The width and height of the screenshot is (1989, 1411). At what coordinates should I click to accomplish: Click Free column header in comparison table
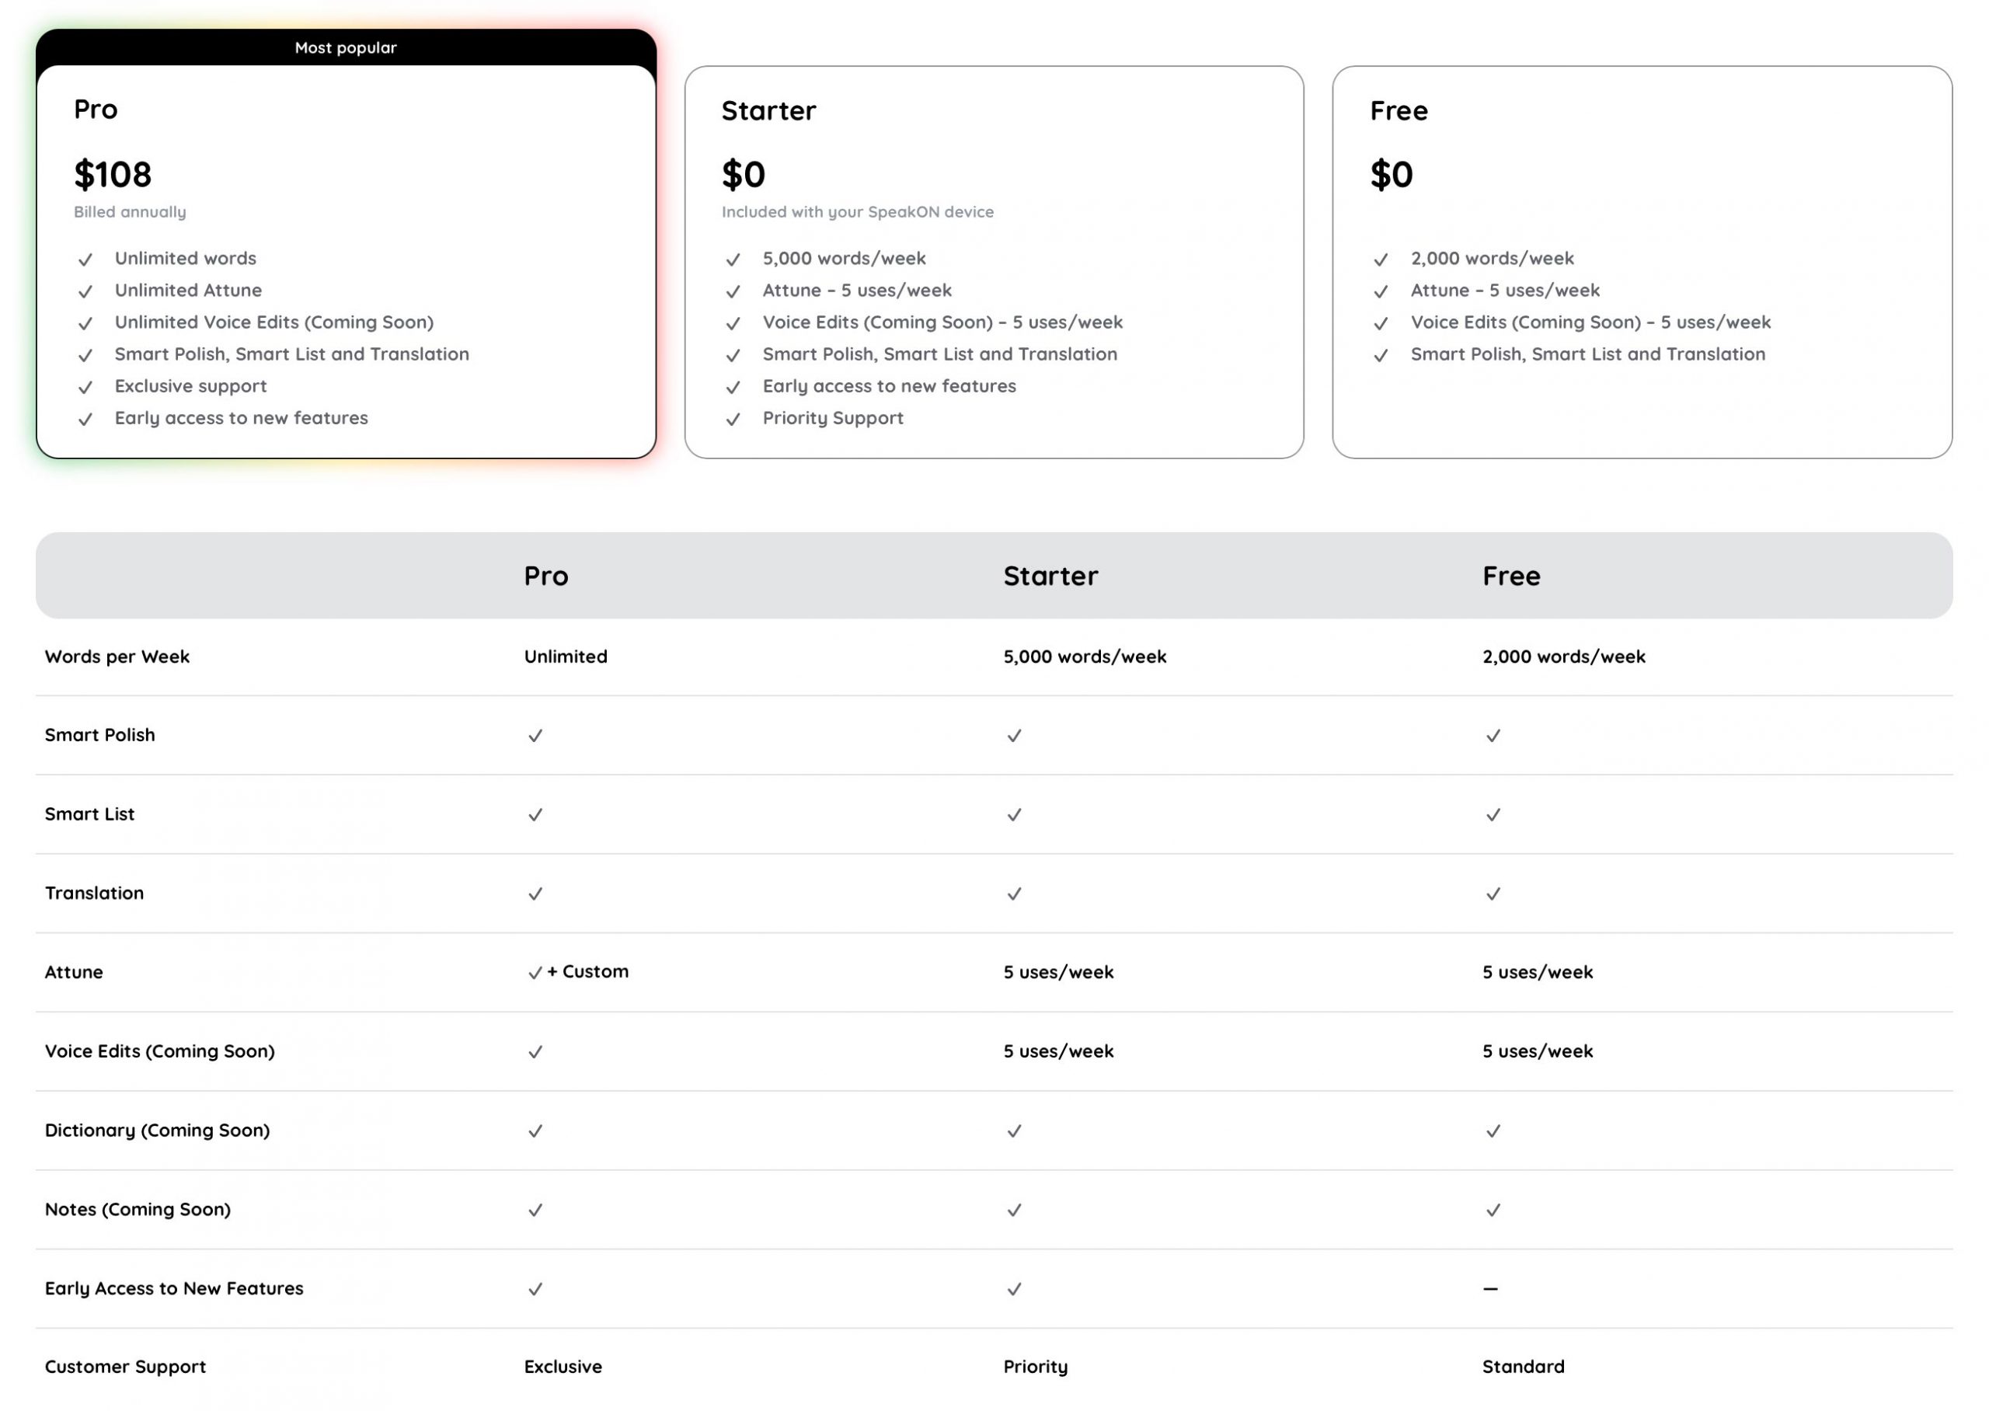1511,576
